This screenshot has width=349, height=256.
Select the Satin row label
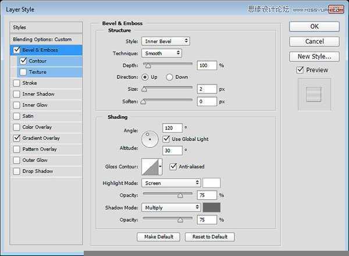pos(28,116)
